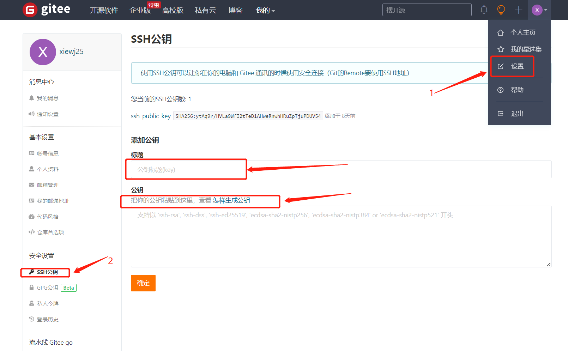Open 我的邮递地址 settings
This screenshot has width=568, height=351.
click(x=53, y=201)
